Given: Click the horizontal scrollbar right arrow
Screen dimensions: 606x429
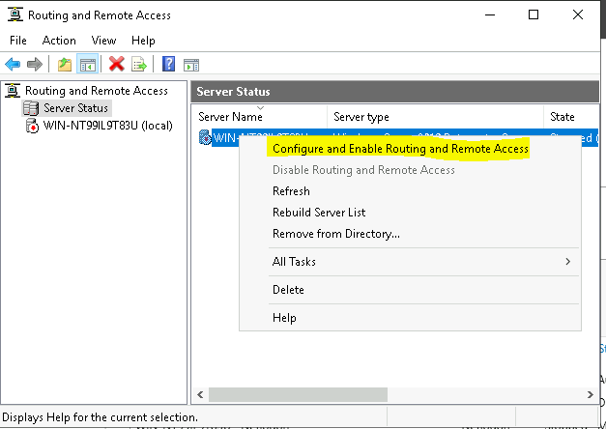Looking at the screenshot, I should [x=590, y=394].
